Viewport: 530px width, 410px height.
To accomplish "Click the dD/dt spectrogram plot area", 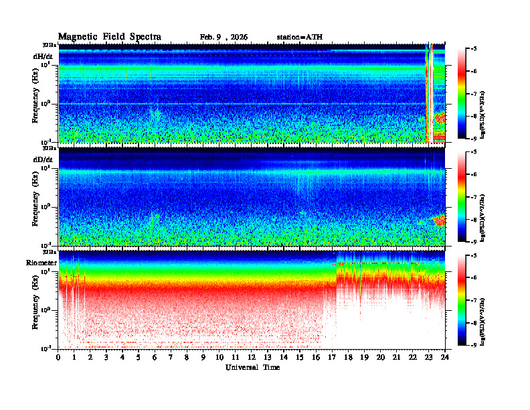I will tap(252, 196).
